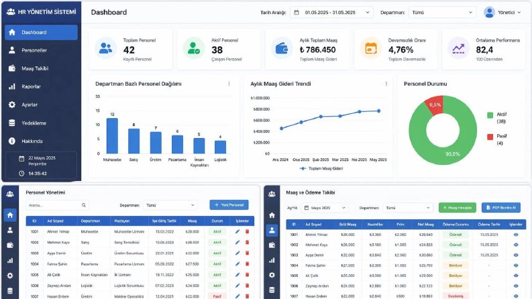Open the top bar Departman dropdown
This screenshot has height=299, width=532.
tap(442, 12)
